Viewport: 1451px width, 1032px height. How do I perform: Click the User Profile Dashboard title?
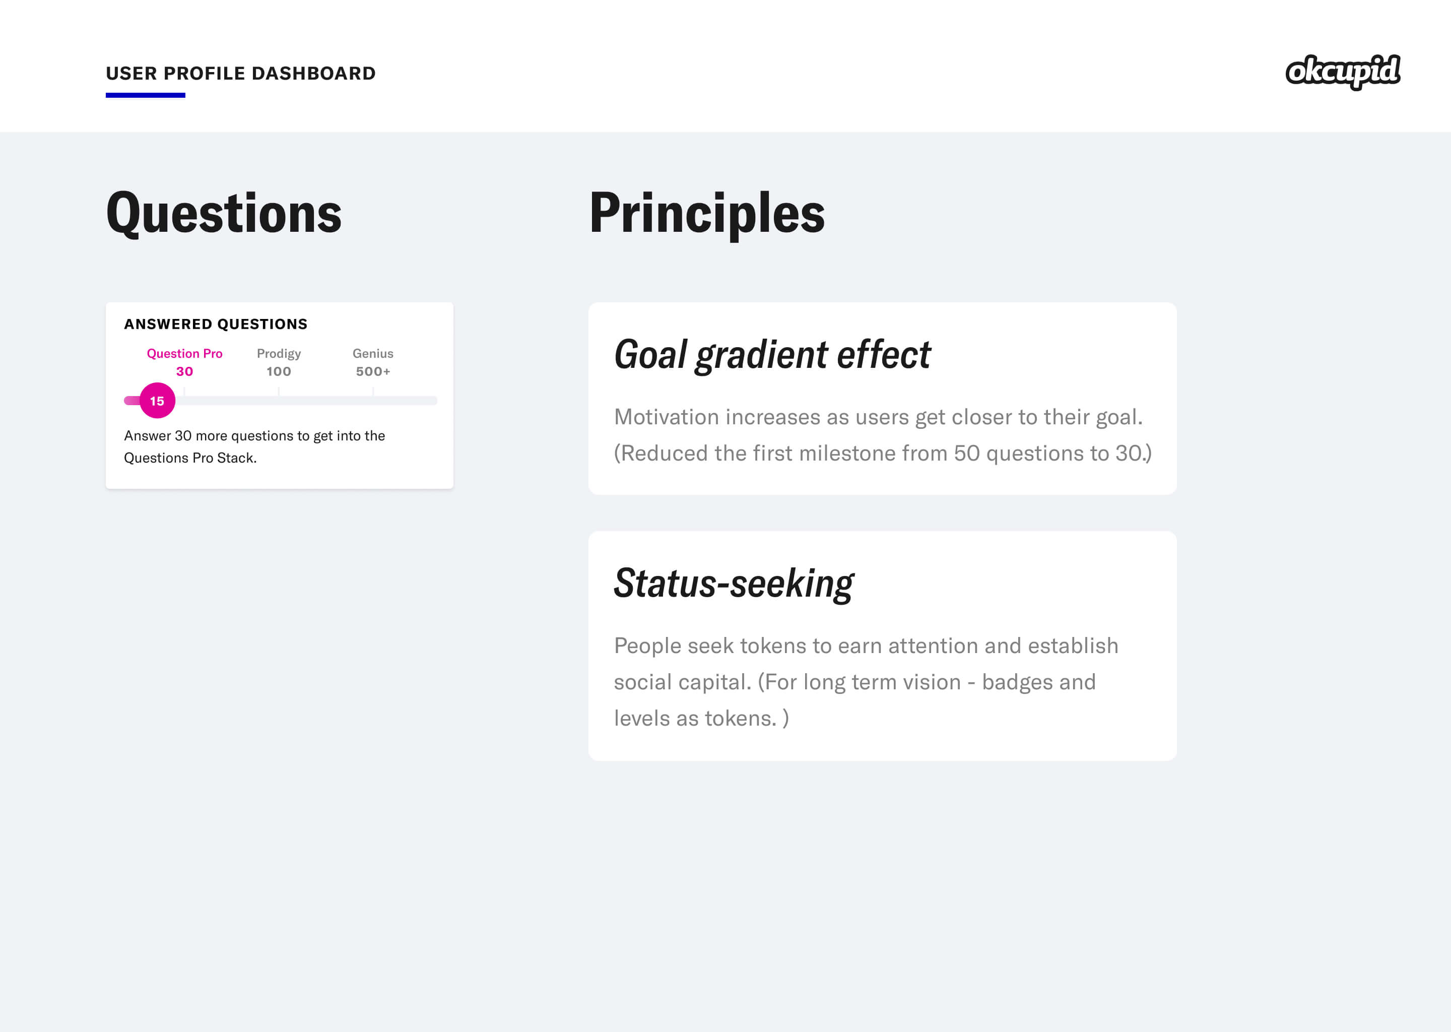(240, 73)
